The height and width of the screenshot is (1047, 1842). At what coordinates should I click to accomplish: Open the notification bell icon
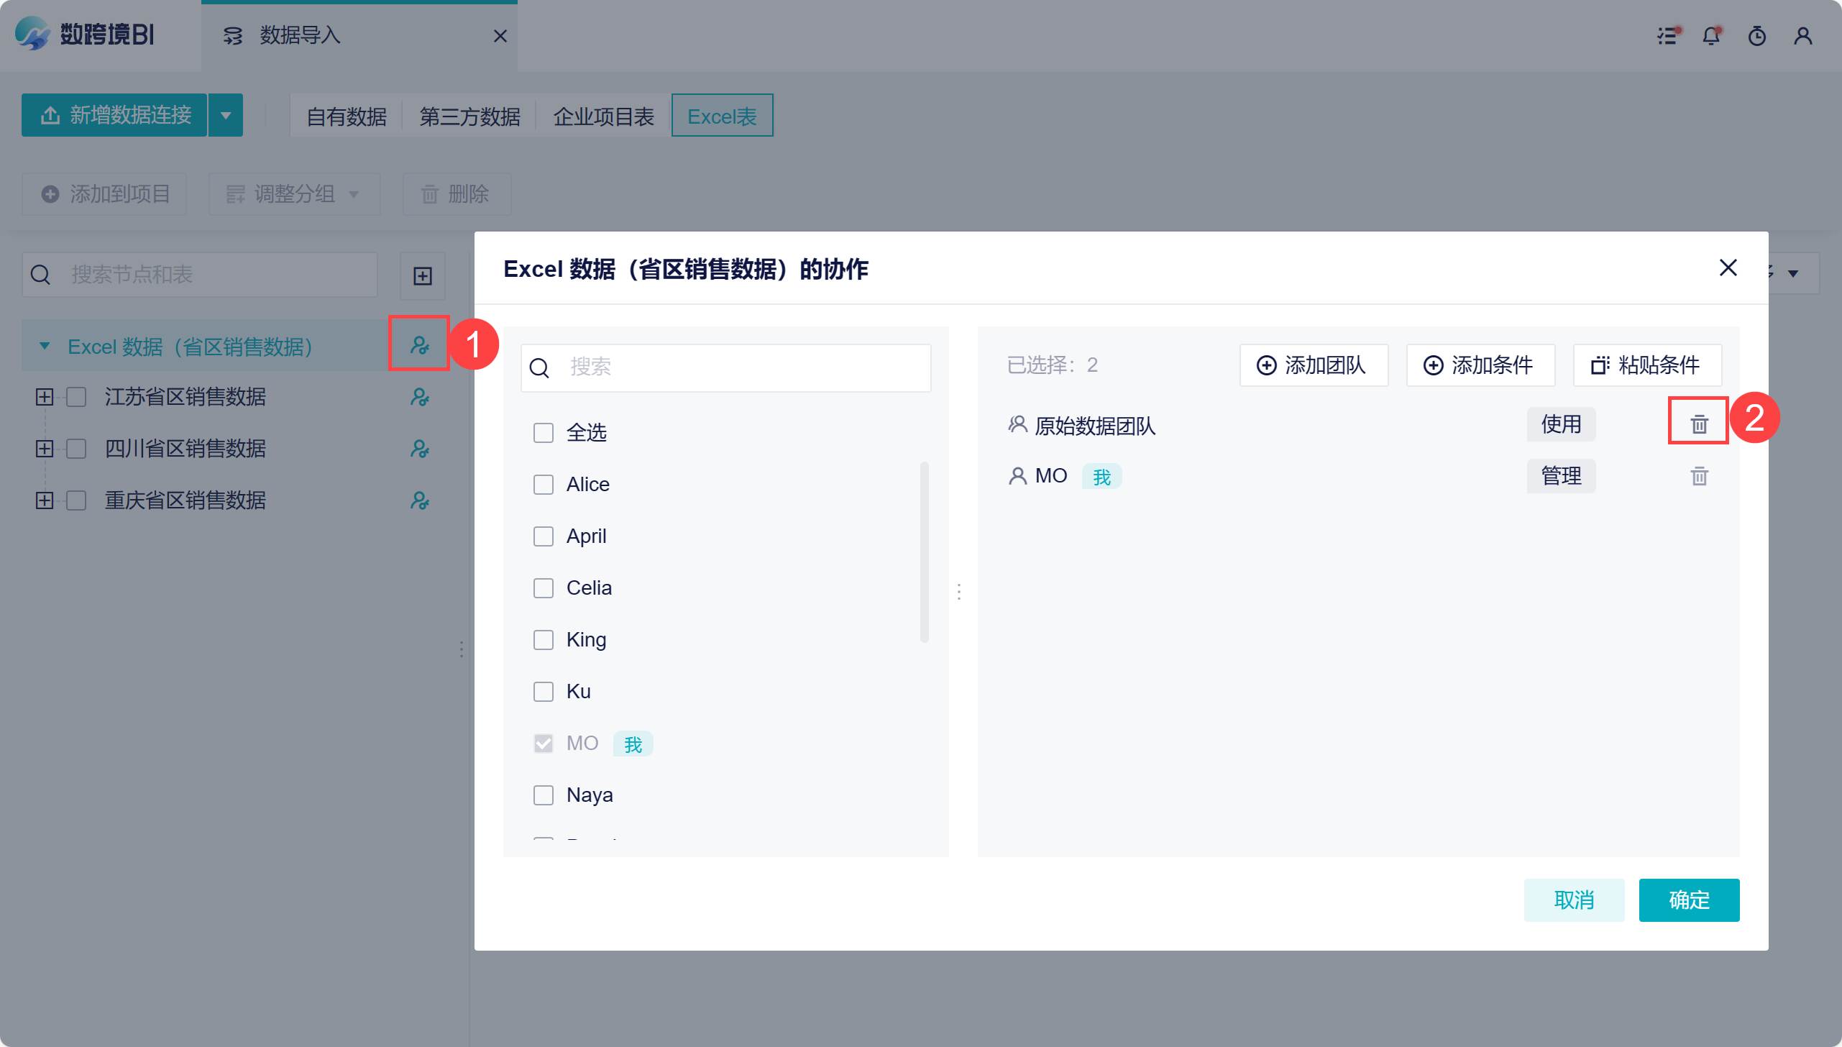coord(1711,35)
